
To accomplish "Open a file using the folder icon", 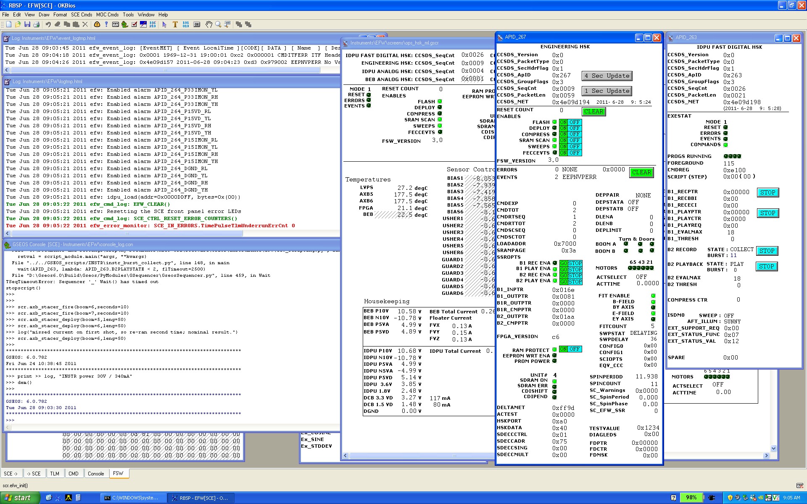I will click(18, 24).
